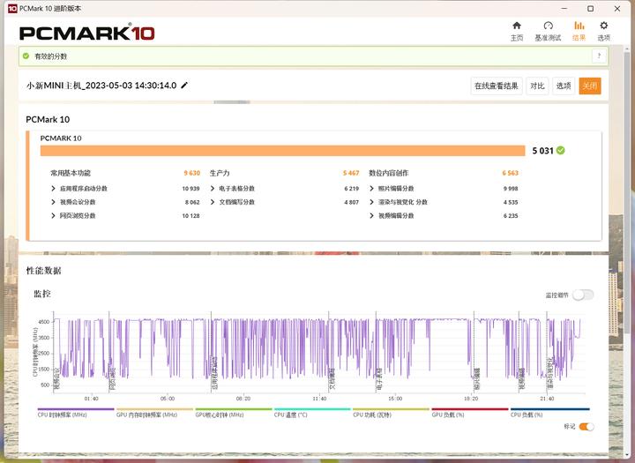This screenshot has height=463, width=635.
Task: Select the CPU 温度 legend color bar
Action: pyautogui.click(x=312, y=409)
